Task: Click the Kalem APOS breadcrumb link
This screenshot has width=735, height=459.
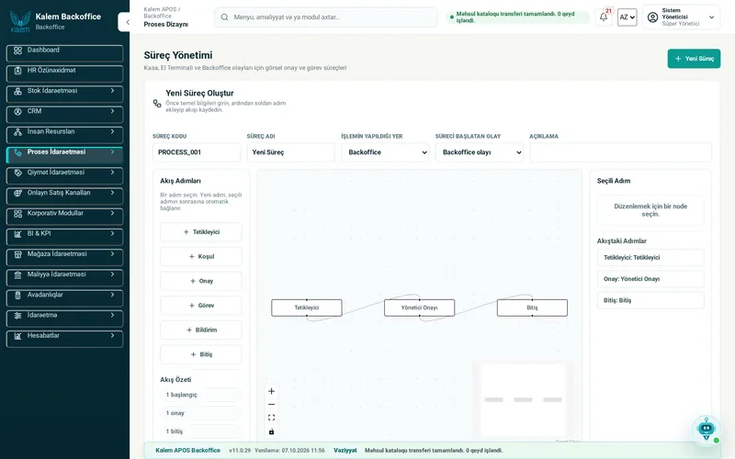Action: [x=160, y=9]
